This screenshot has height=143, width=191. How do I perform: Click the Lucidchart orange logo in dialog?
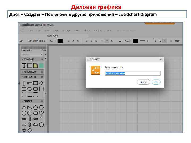95,70
